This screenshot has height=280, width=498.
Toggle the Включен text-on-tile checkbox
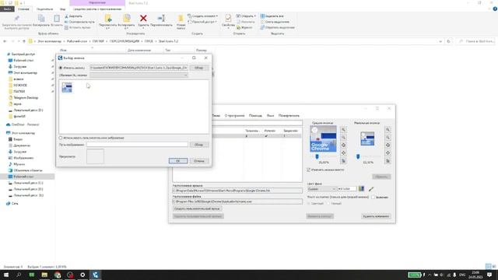(x=373, y=197)
